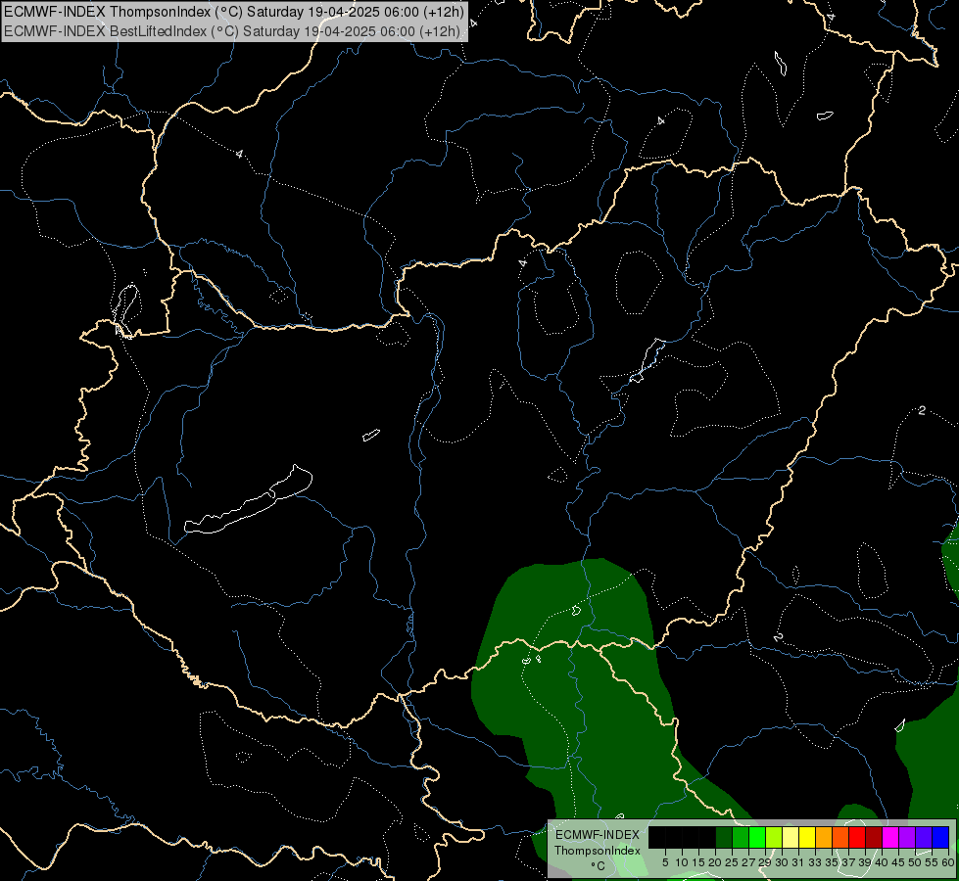
Task: Click the legend value 50
Action: 915,862
